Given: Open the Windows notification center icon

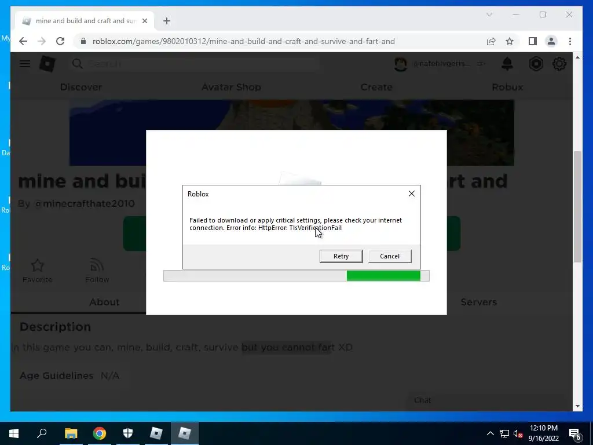Looking at the screenshot, I should click(x=575, y=433).
